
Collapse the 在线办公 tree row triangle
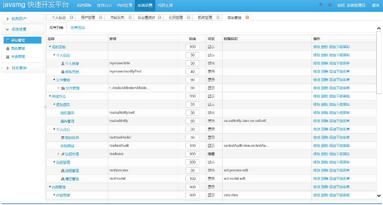click(x=50, y=96)
